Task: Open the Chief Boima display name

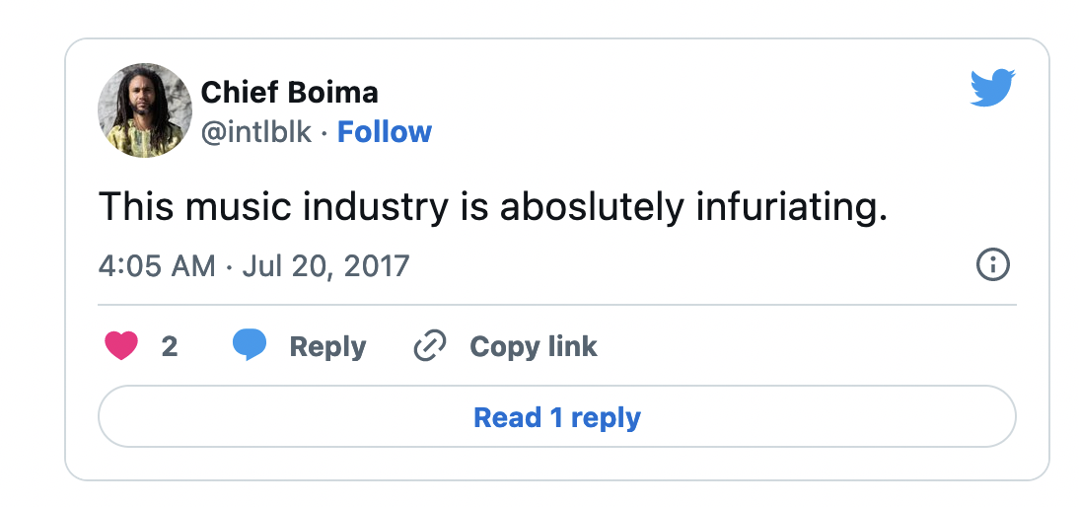Action: (x=289, y=93)
